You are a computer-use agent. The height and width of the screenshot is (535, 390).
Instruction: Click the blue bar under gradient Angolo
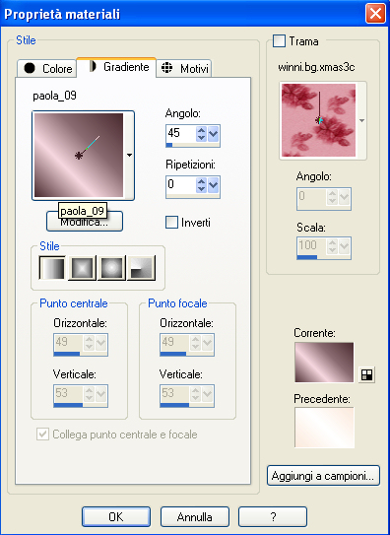(169, 145)
